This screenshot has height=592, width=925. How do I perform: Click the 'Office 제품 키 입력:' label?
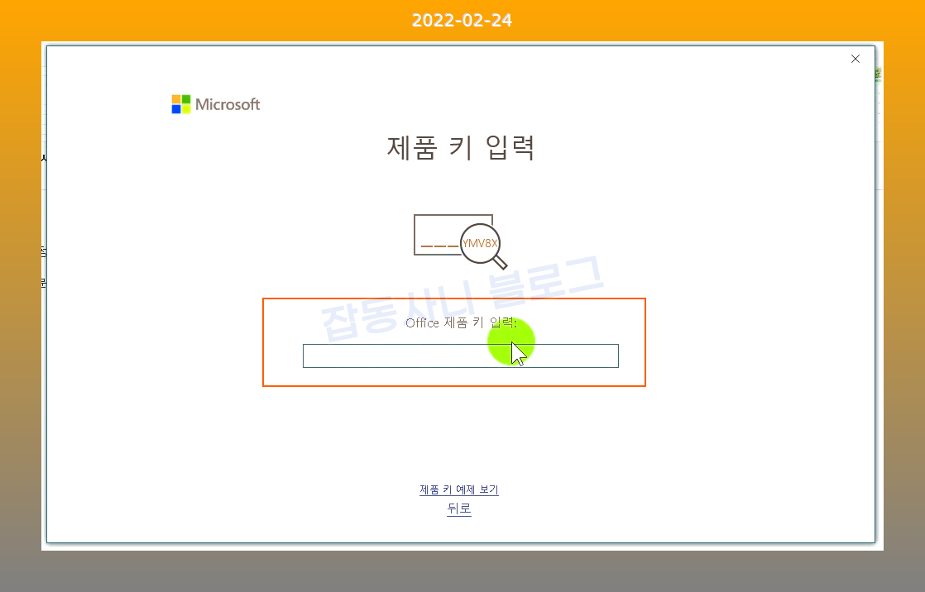pyautogui.click(x=461, y=323)
